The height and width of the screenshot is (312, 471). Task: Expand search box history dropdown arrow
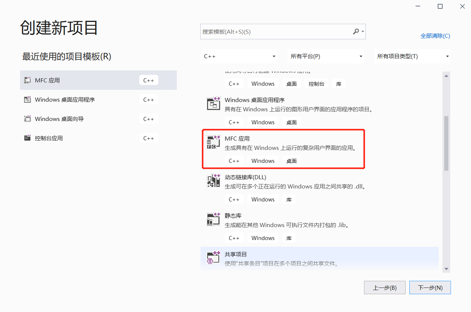pyautogui.click(x=363, y=32)
